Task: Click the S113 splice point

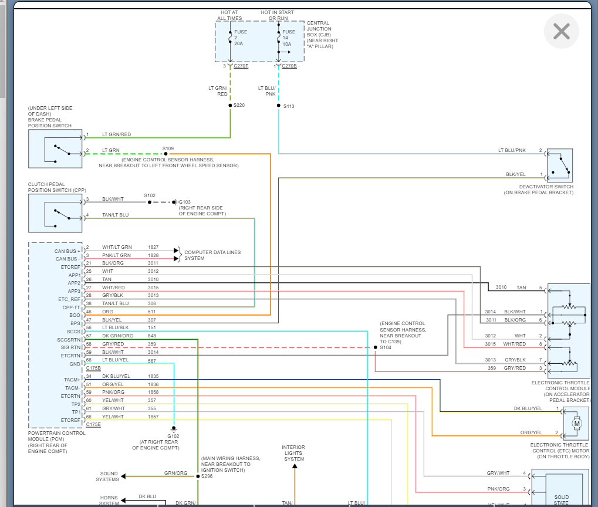Action: point(279,106)
